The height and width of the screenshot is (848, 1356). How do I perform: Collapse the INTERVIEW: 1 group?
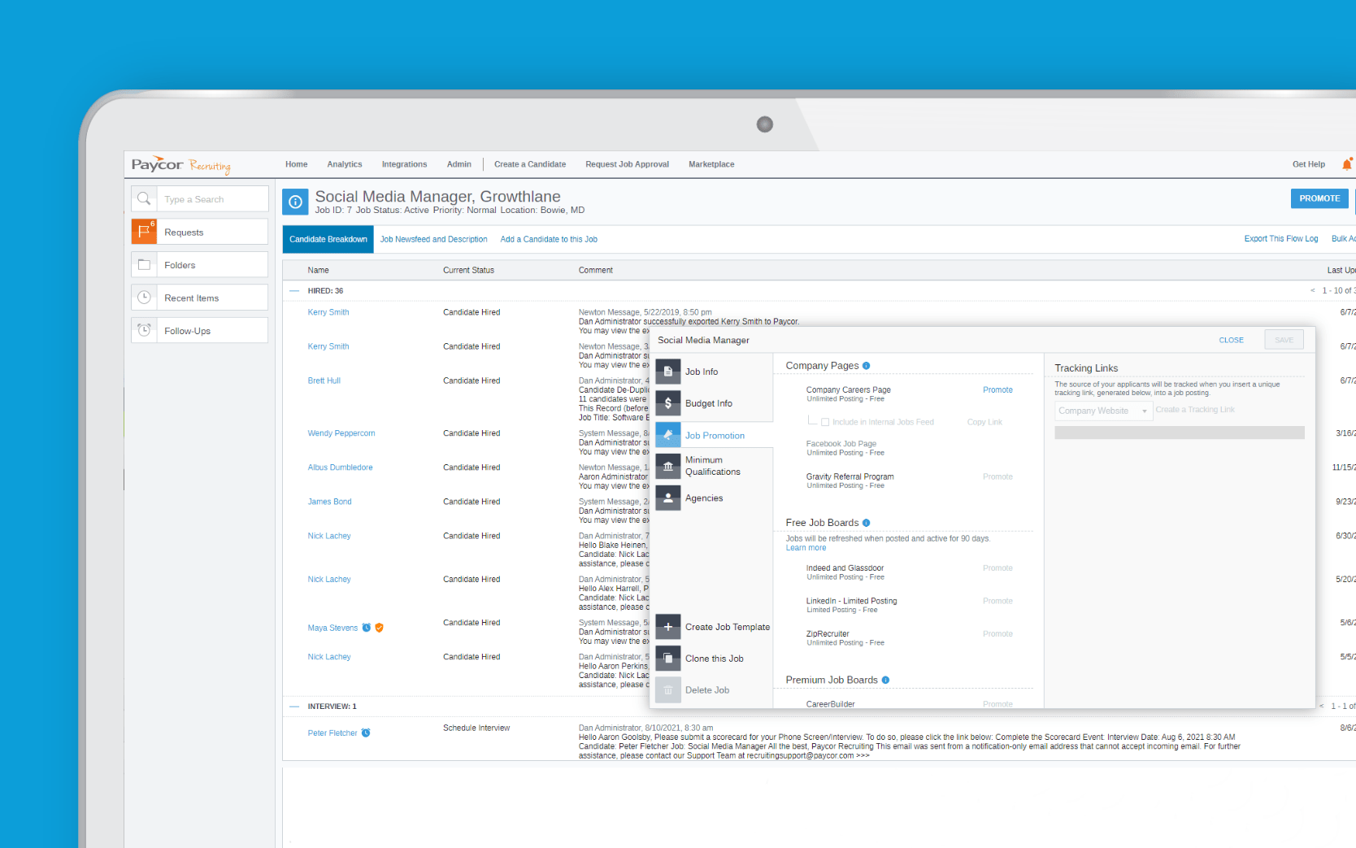(294, 706)
